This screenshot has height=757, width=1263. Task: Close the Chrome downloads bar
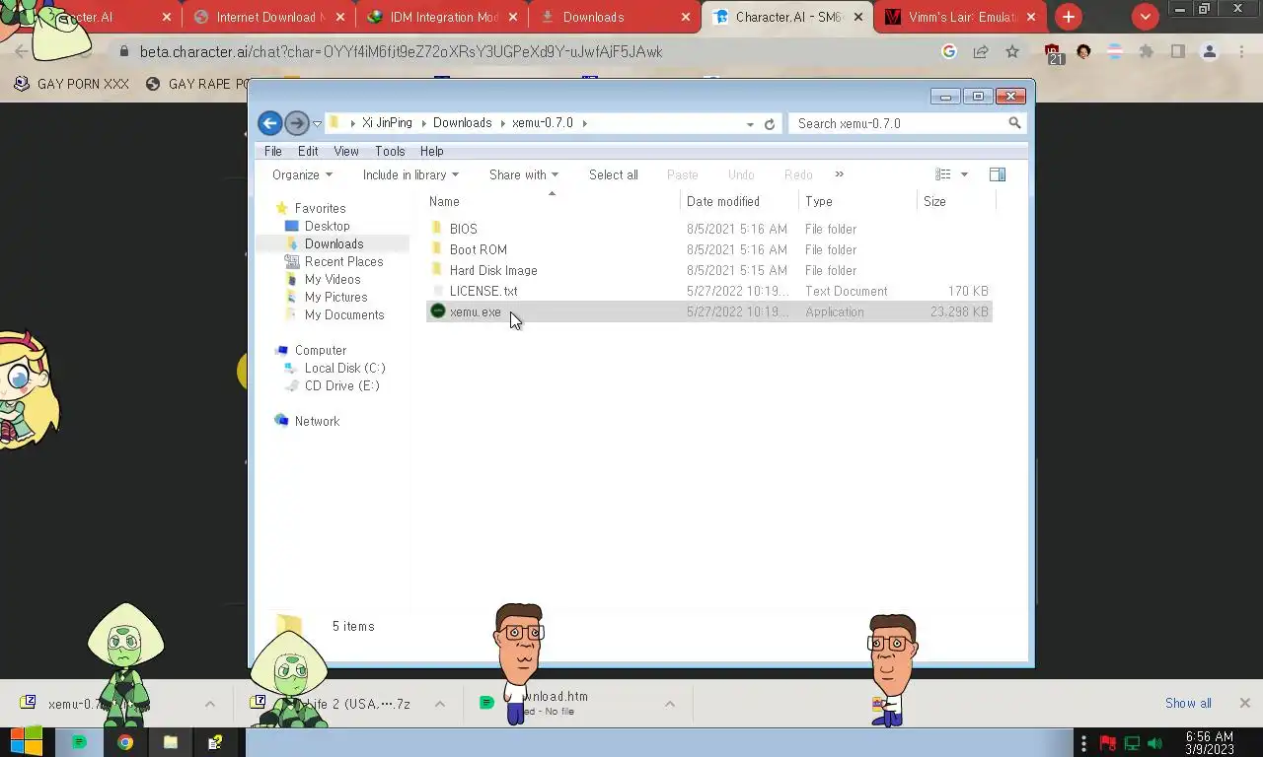1244,703
